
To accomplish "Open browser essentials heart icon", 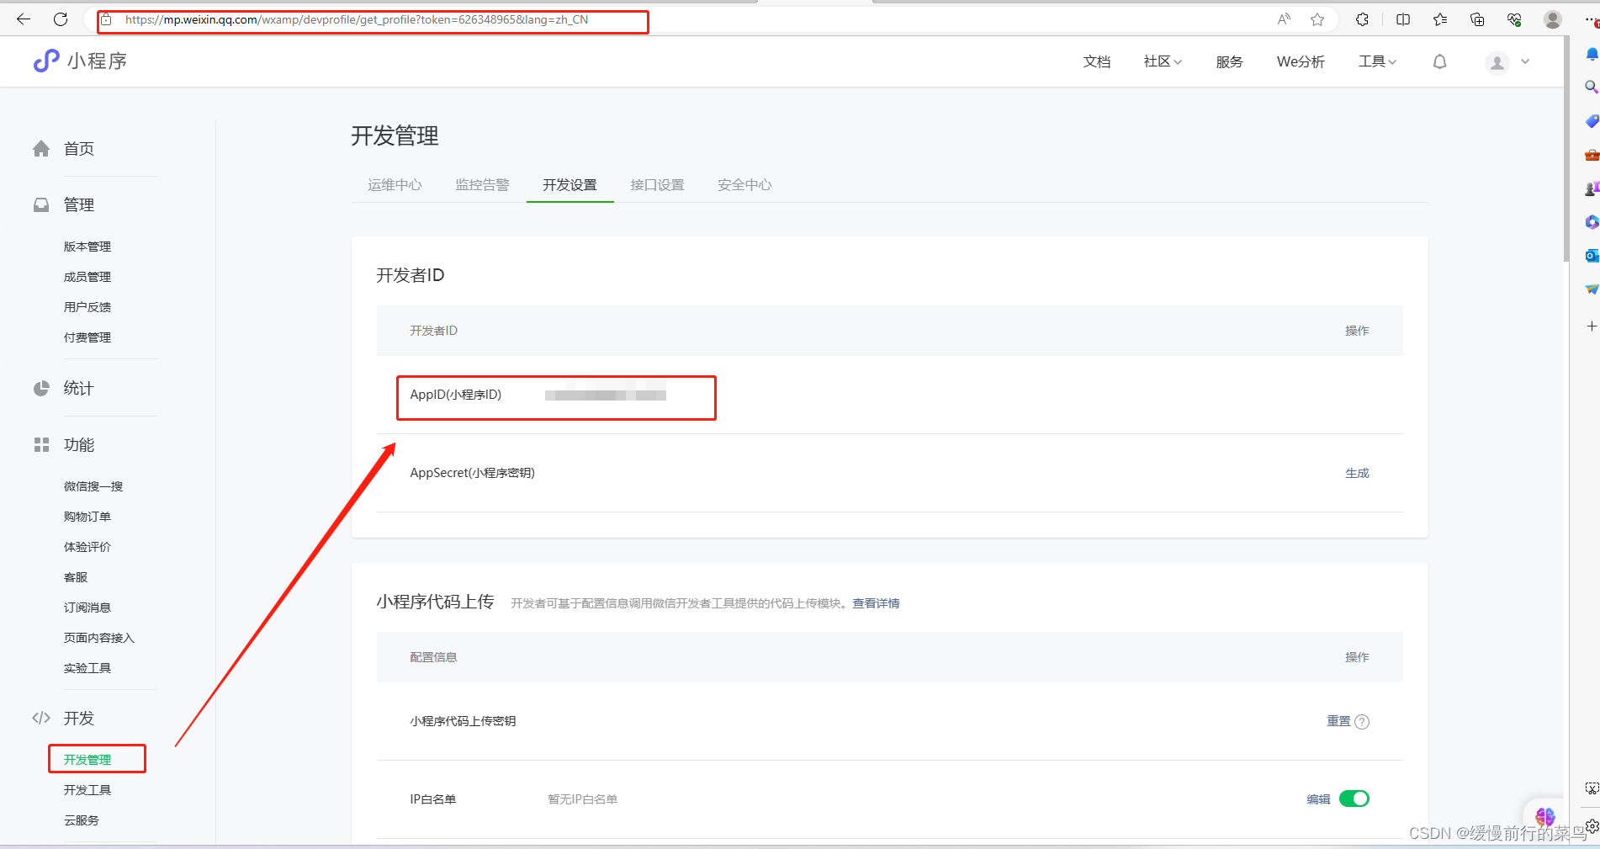I will pyautogui.click(x=1514, y=19).
